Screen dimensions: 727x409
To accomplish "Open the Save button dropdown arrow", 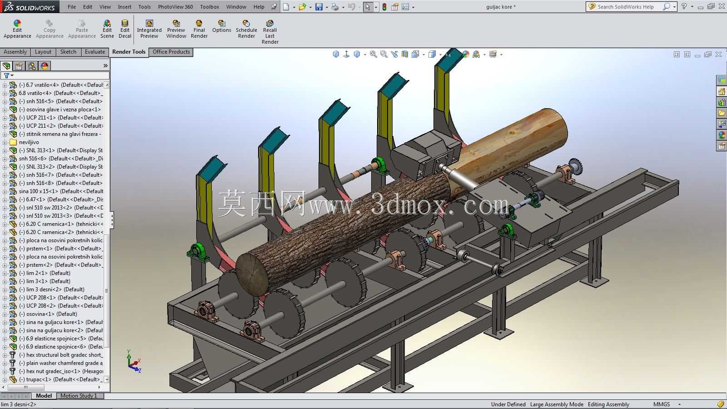I will (326, 7).
